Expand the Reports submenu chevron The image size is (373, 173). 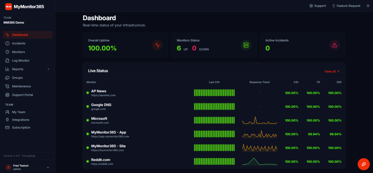(x=48, y=69)
